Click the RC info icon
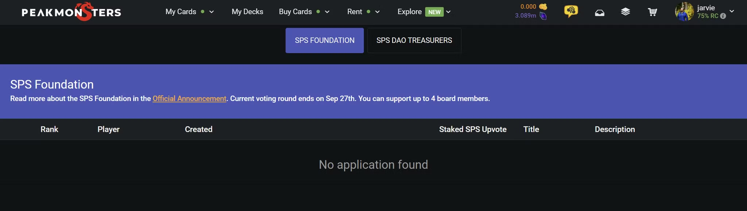Viewport: 747px width, 211px height. coord(723,16)
